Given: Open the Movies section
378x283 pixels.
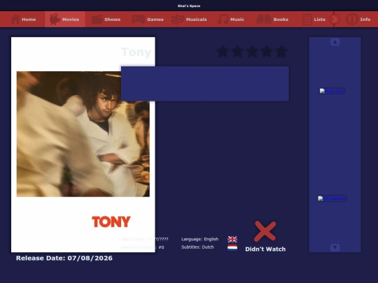Looking at the screenshot, I should tap(64, 20).
